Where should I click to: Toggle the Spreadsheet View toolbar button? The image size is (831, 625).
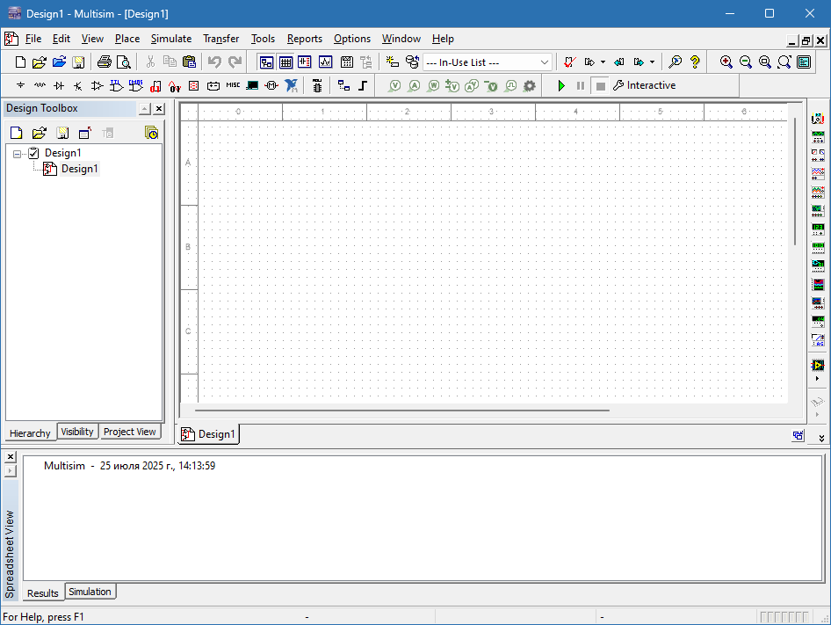[285, 62]
